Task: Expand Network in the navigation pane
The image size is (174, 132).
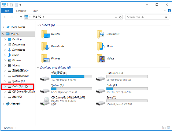Action: [3, 104]
